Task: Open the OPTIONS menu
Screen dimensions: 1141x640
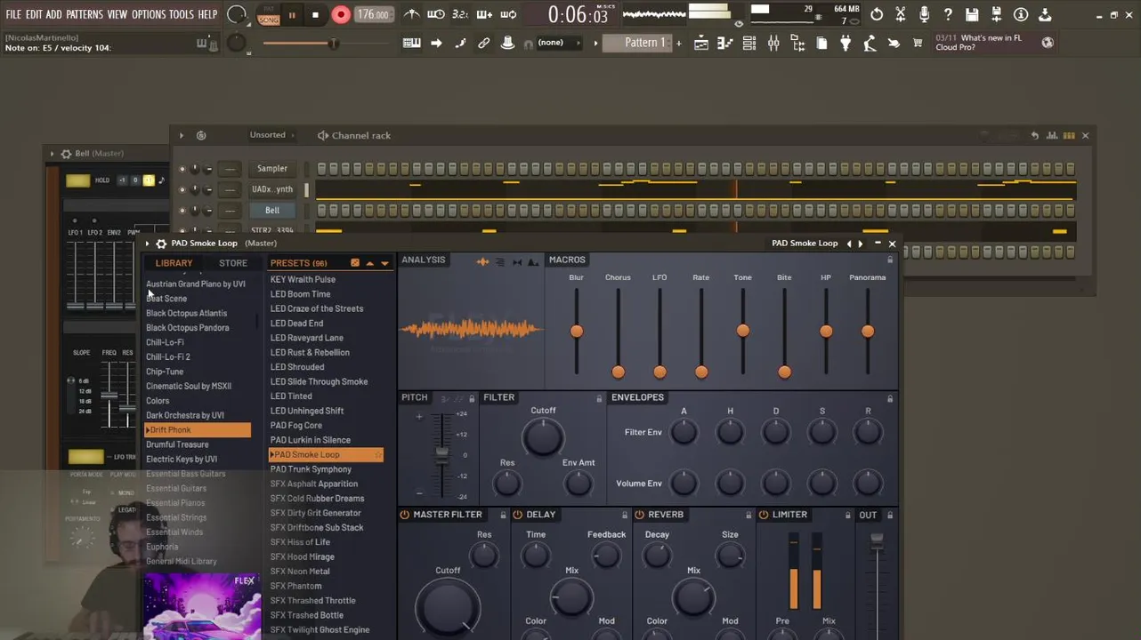Action: tap(149, 14)
